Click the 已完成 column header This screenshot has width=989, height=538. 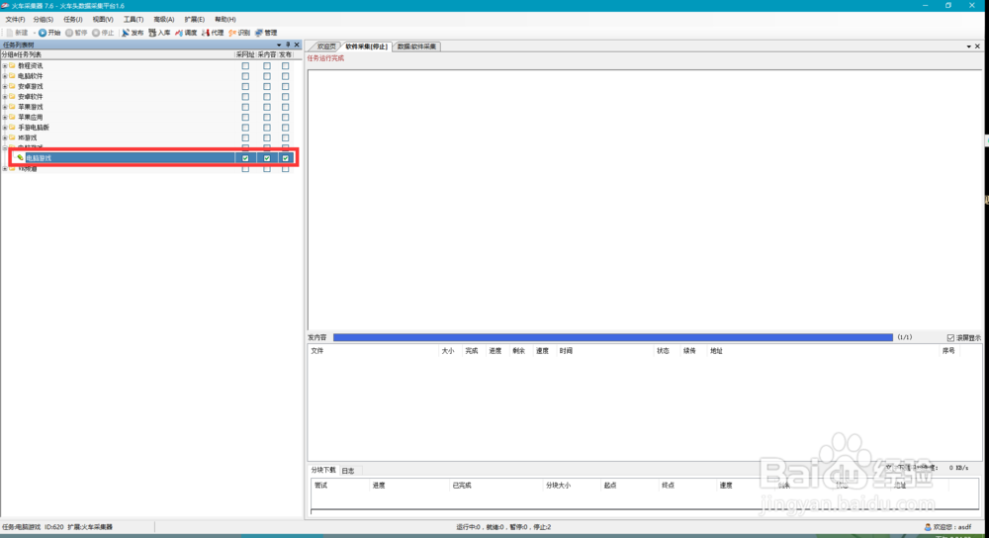462,485
